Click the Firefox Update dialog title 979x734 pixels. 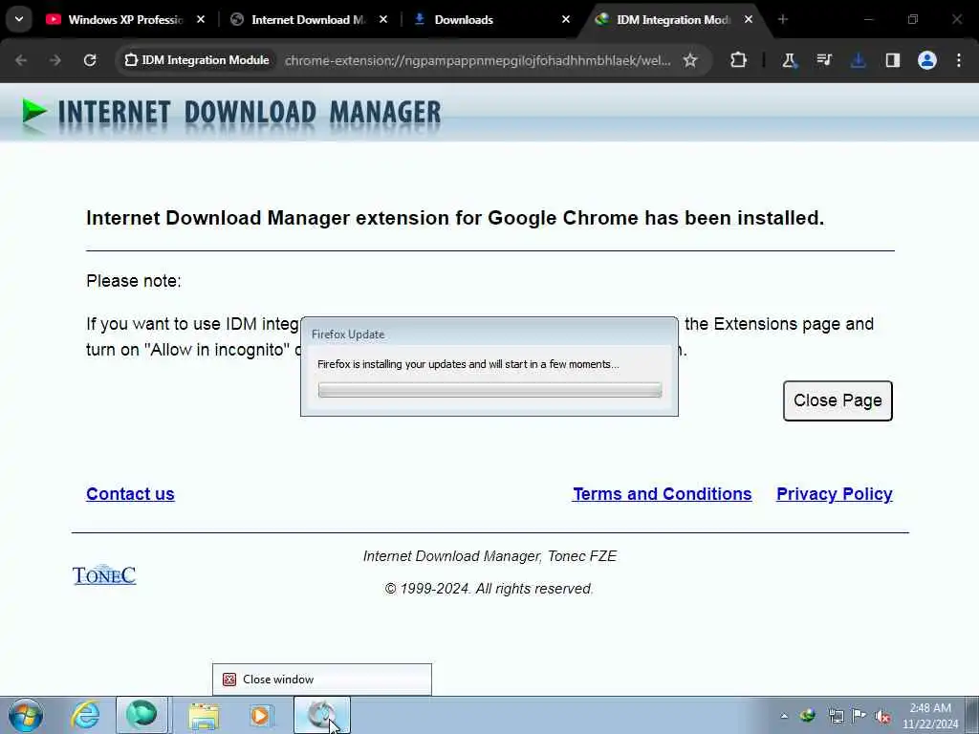[x=348, y=335]
